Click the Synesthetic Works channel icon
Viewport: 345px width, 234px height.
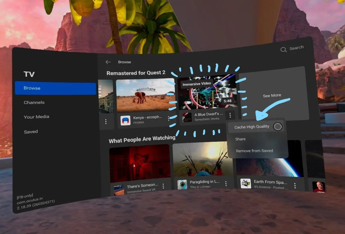click(187, 117)
